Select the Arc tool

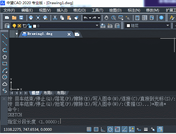click(5, 70)
